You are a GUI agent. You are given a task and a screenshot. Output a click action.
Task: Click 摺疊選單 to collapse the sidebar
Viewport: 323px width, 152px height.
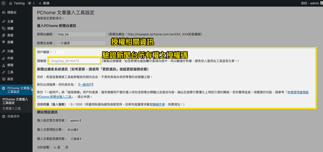(16, 116)
